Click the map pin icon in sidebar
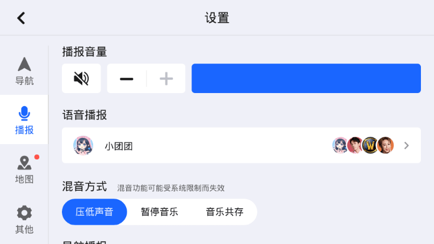 [x=24, y=163]
